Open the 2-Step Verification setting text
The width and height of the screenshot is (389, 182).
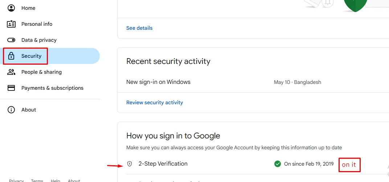coord(163,164)
